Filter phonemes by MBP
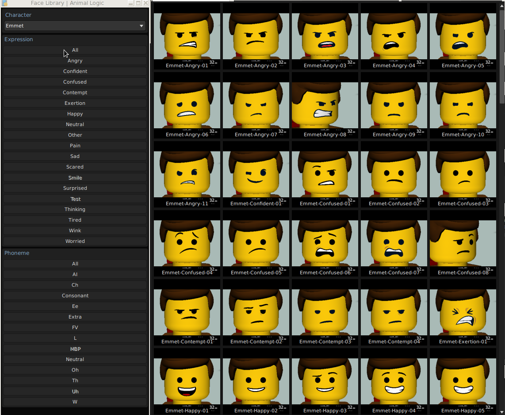Image resolution: width=505 pixels, height=415 pixels. click(75, 349)
